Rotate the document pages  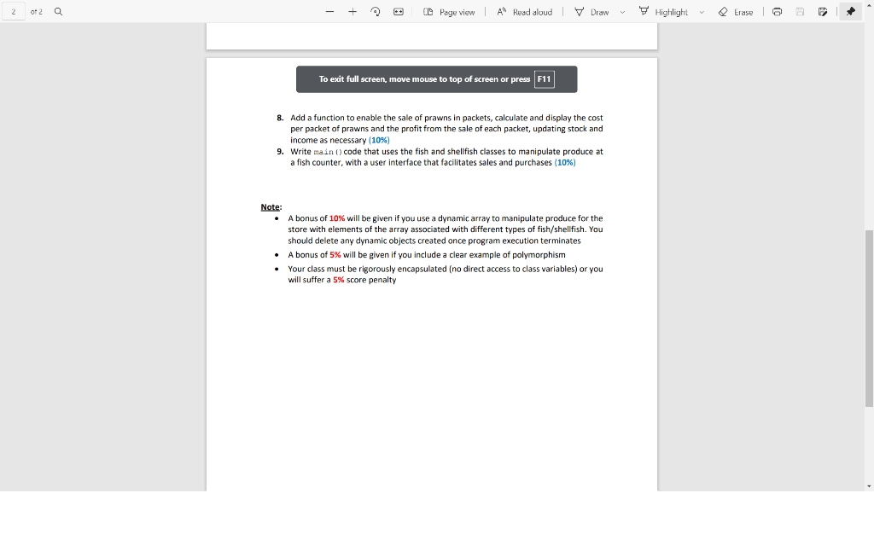click(376, 11)
